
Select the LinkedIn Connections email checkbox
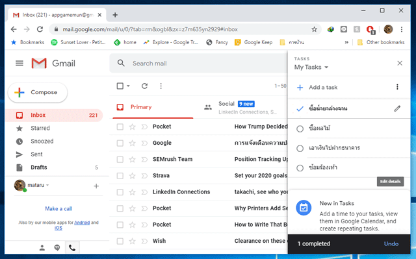pos(120,192)
